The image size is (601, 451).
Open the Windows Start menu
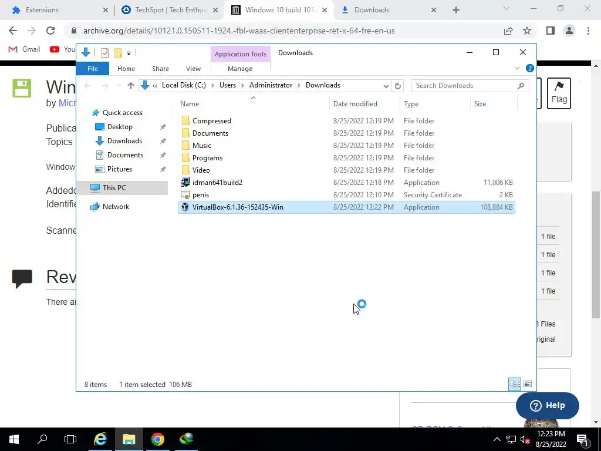[x=14, y=439]
